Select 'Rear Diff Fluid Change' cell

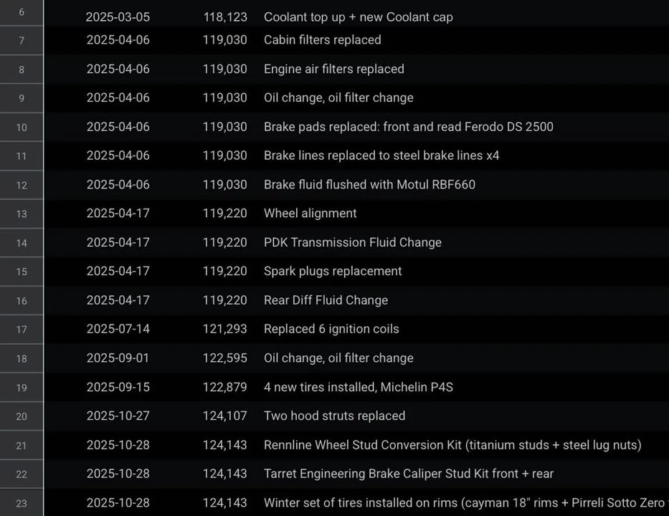pyautogui.click(x=326, y=300)
